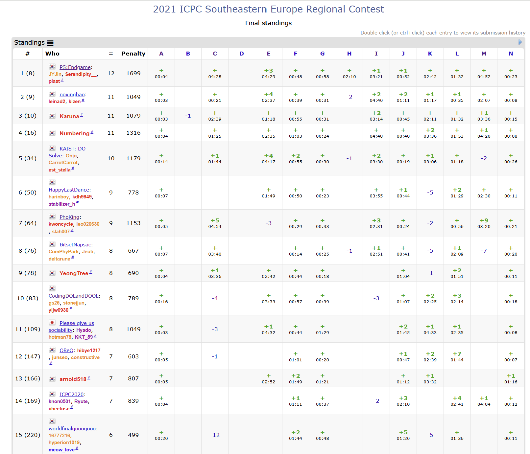Click the Penalty column header
Image resolution: width=530 pixels, height=454 pixels.
(133, 54)
